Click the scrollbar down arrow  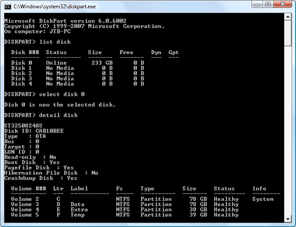[288, 219]
